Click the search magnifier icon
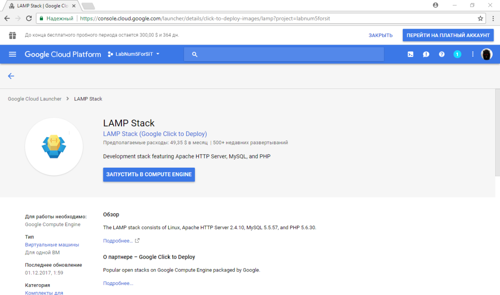The image size is (500, 295). 194,55
